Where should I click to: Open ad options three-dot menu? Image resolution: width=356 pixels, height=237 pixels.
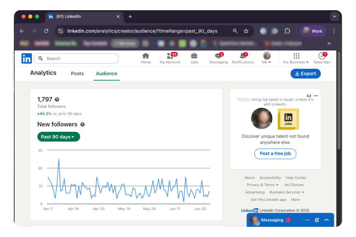click(316, 96)
